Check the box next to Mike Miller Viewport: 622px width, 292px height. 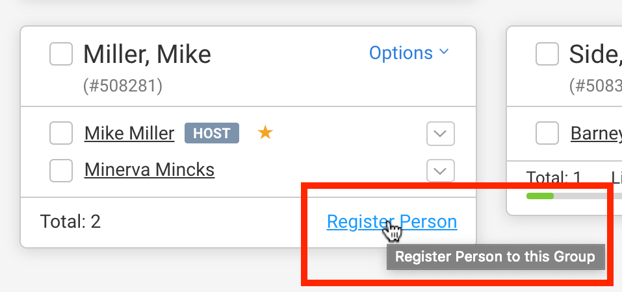tap(61, 134)
